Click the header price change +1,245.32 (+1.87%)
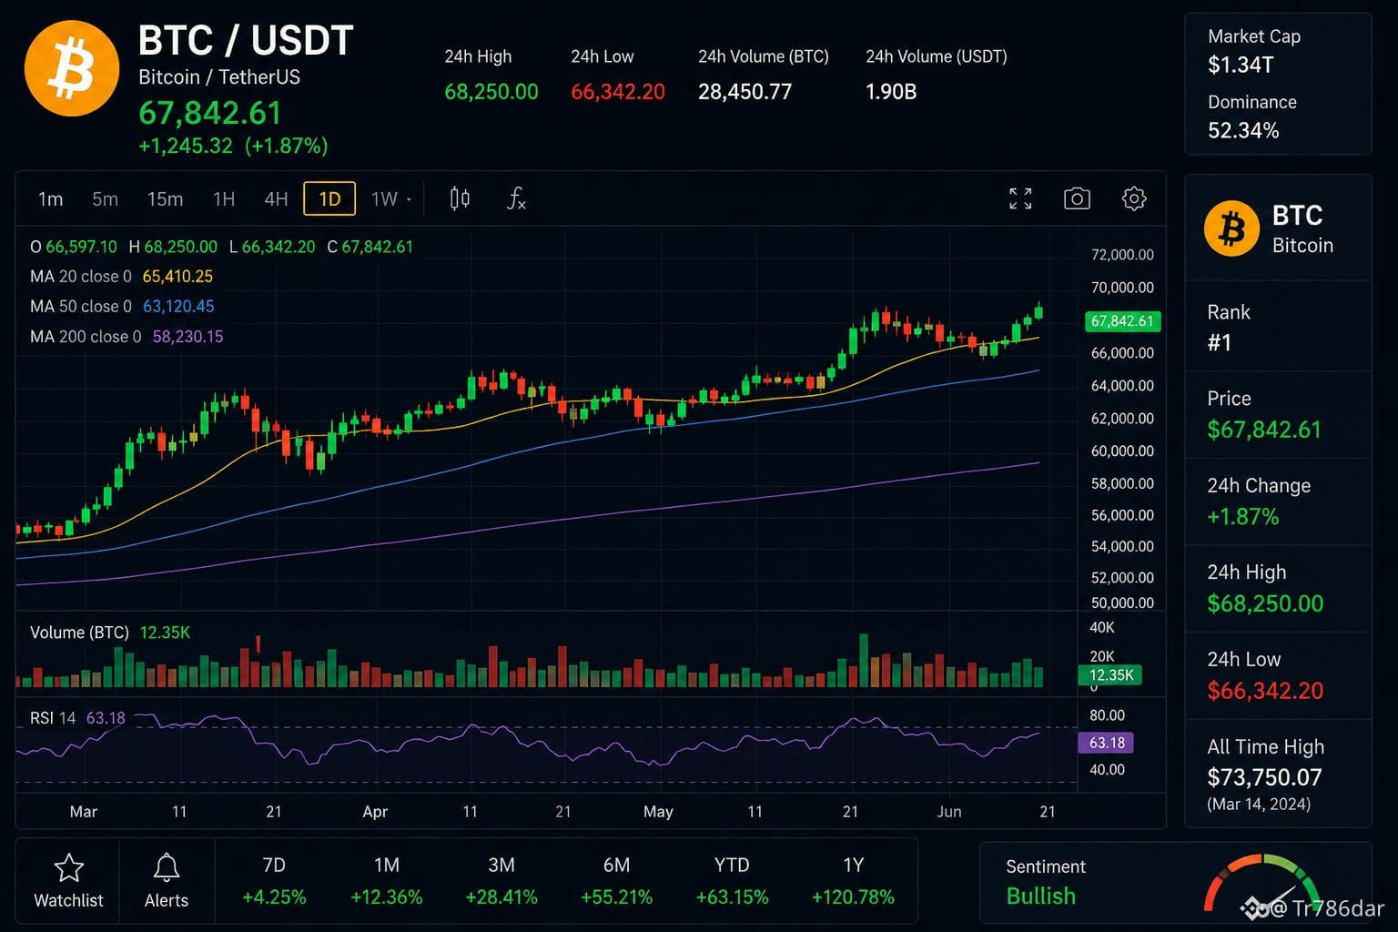Screen dimensions: 1398x932 tap(233, 146)
